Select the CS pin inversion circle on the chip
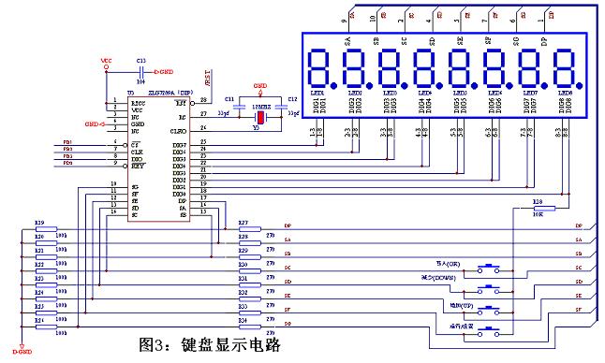The width and height of the screenshot is (605, 363). pyautogui.click(x=125, y=145)
